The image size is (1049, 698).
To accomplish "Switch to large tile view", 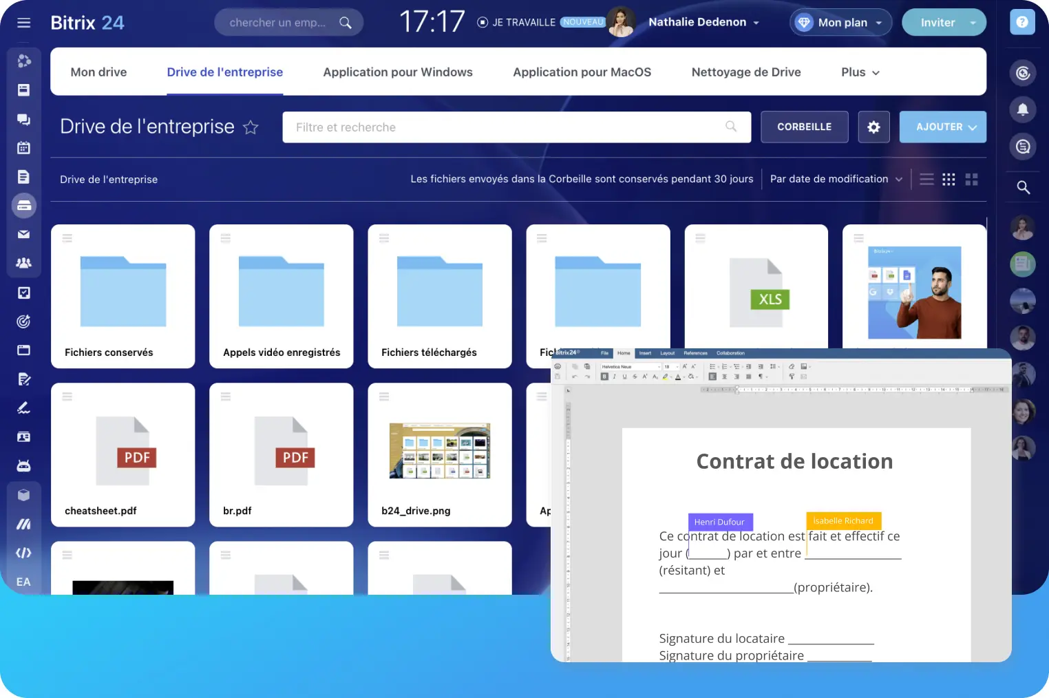I will coord(971,180).
